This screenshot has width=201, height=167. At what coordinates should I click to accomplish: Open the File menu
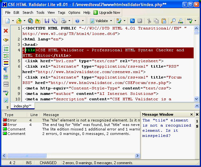(8, 13)
